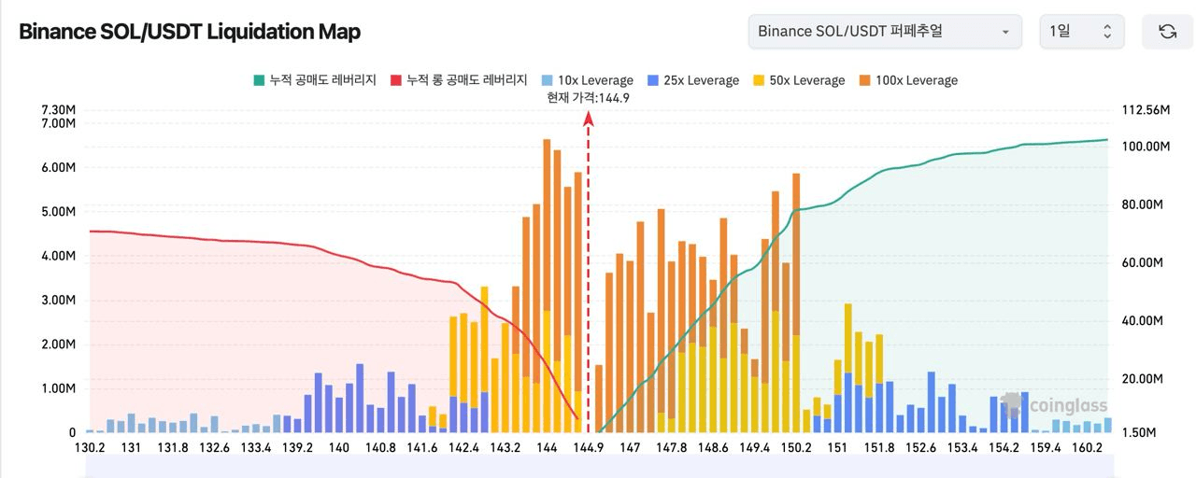Click the 6.00M left axis label
1196x478 pixels.
click(58, 167)
